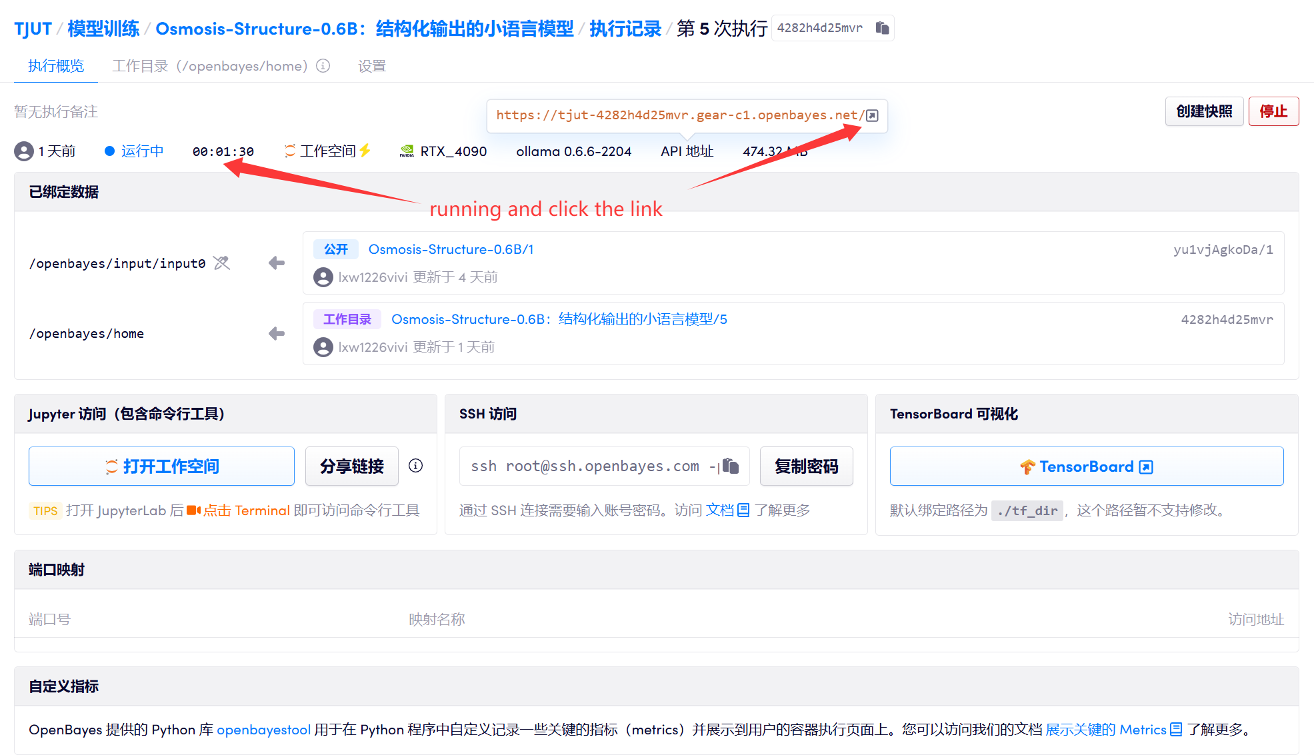The height and width of the screenshot is (755, 1314).
Task: Click arrow icon beside input0 binding row
Action: (277, 263)
